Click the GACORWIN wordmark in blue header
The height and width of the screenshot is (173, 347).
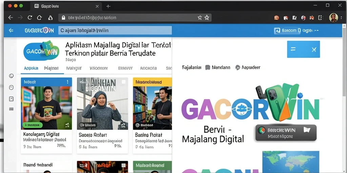(x=39, y=30)
